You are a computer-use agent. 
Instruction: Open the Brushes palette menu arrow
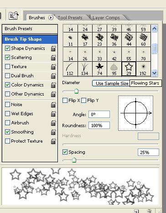point(51,18)
